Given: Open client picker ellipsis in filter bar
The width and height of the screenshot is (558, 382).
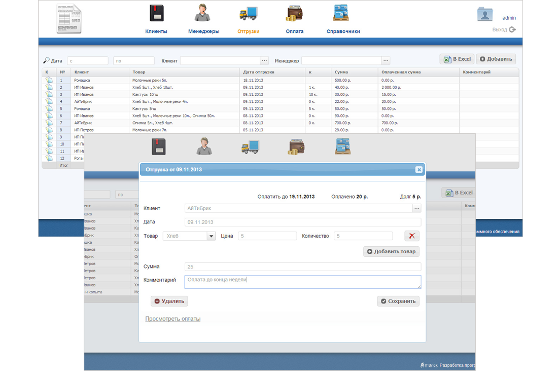Looking at the screenshot, I should coord(264,61).
